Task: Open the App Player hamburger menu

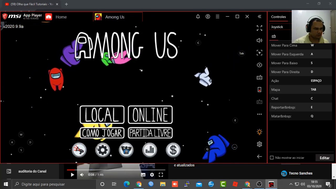Action: (x=218, y=17)
